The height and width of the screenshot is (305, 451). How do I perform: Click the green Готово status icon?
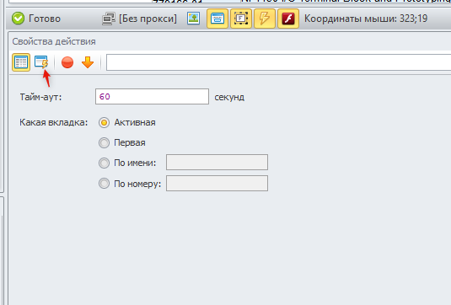18,19
